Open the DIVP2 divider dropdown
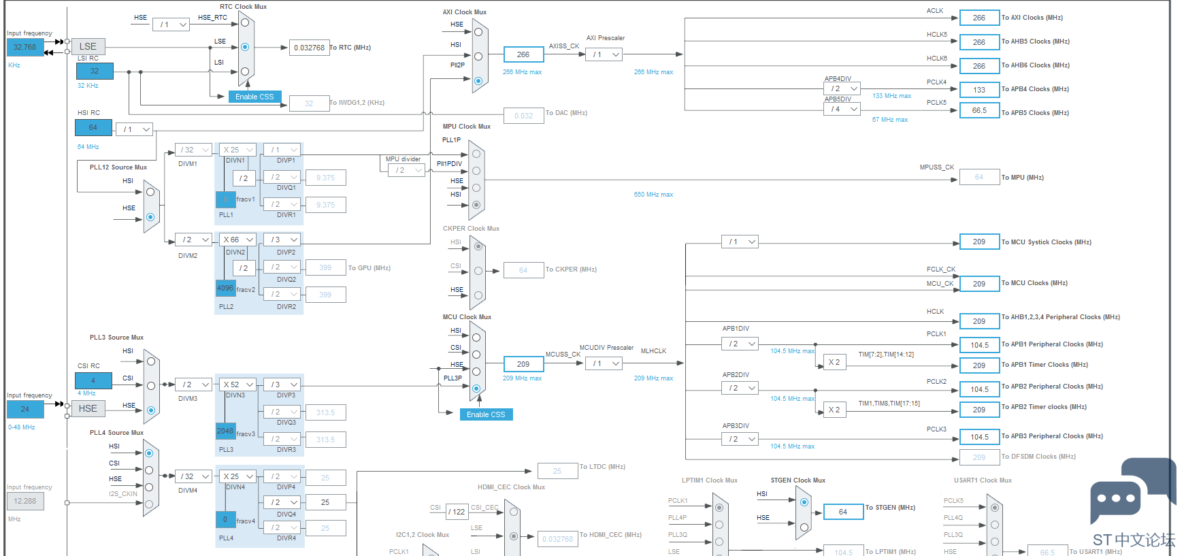The width and height of the screenshot is (1184, 556). click(x=282, y=240)
